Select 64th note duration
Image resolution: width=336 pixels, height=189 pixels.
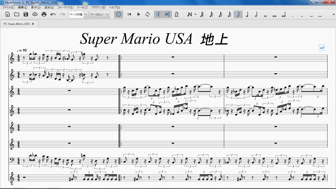click(x=202, y=14)
